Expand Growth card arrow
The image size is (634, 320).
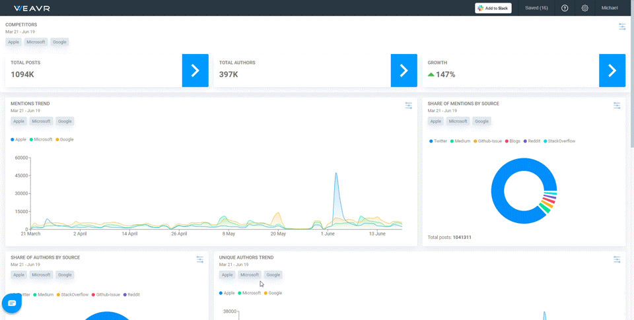point(612,71)
